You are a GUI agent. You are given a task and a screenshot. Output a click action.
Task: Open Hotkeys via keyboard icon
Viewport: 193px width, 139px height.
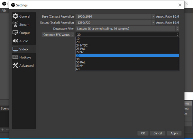[15, 57]
